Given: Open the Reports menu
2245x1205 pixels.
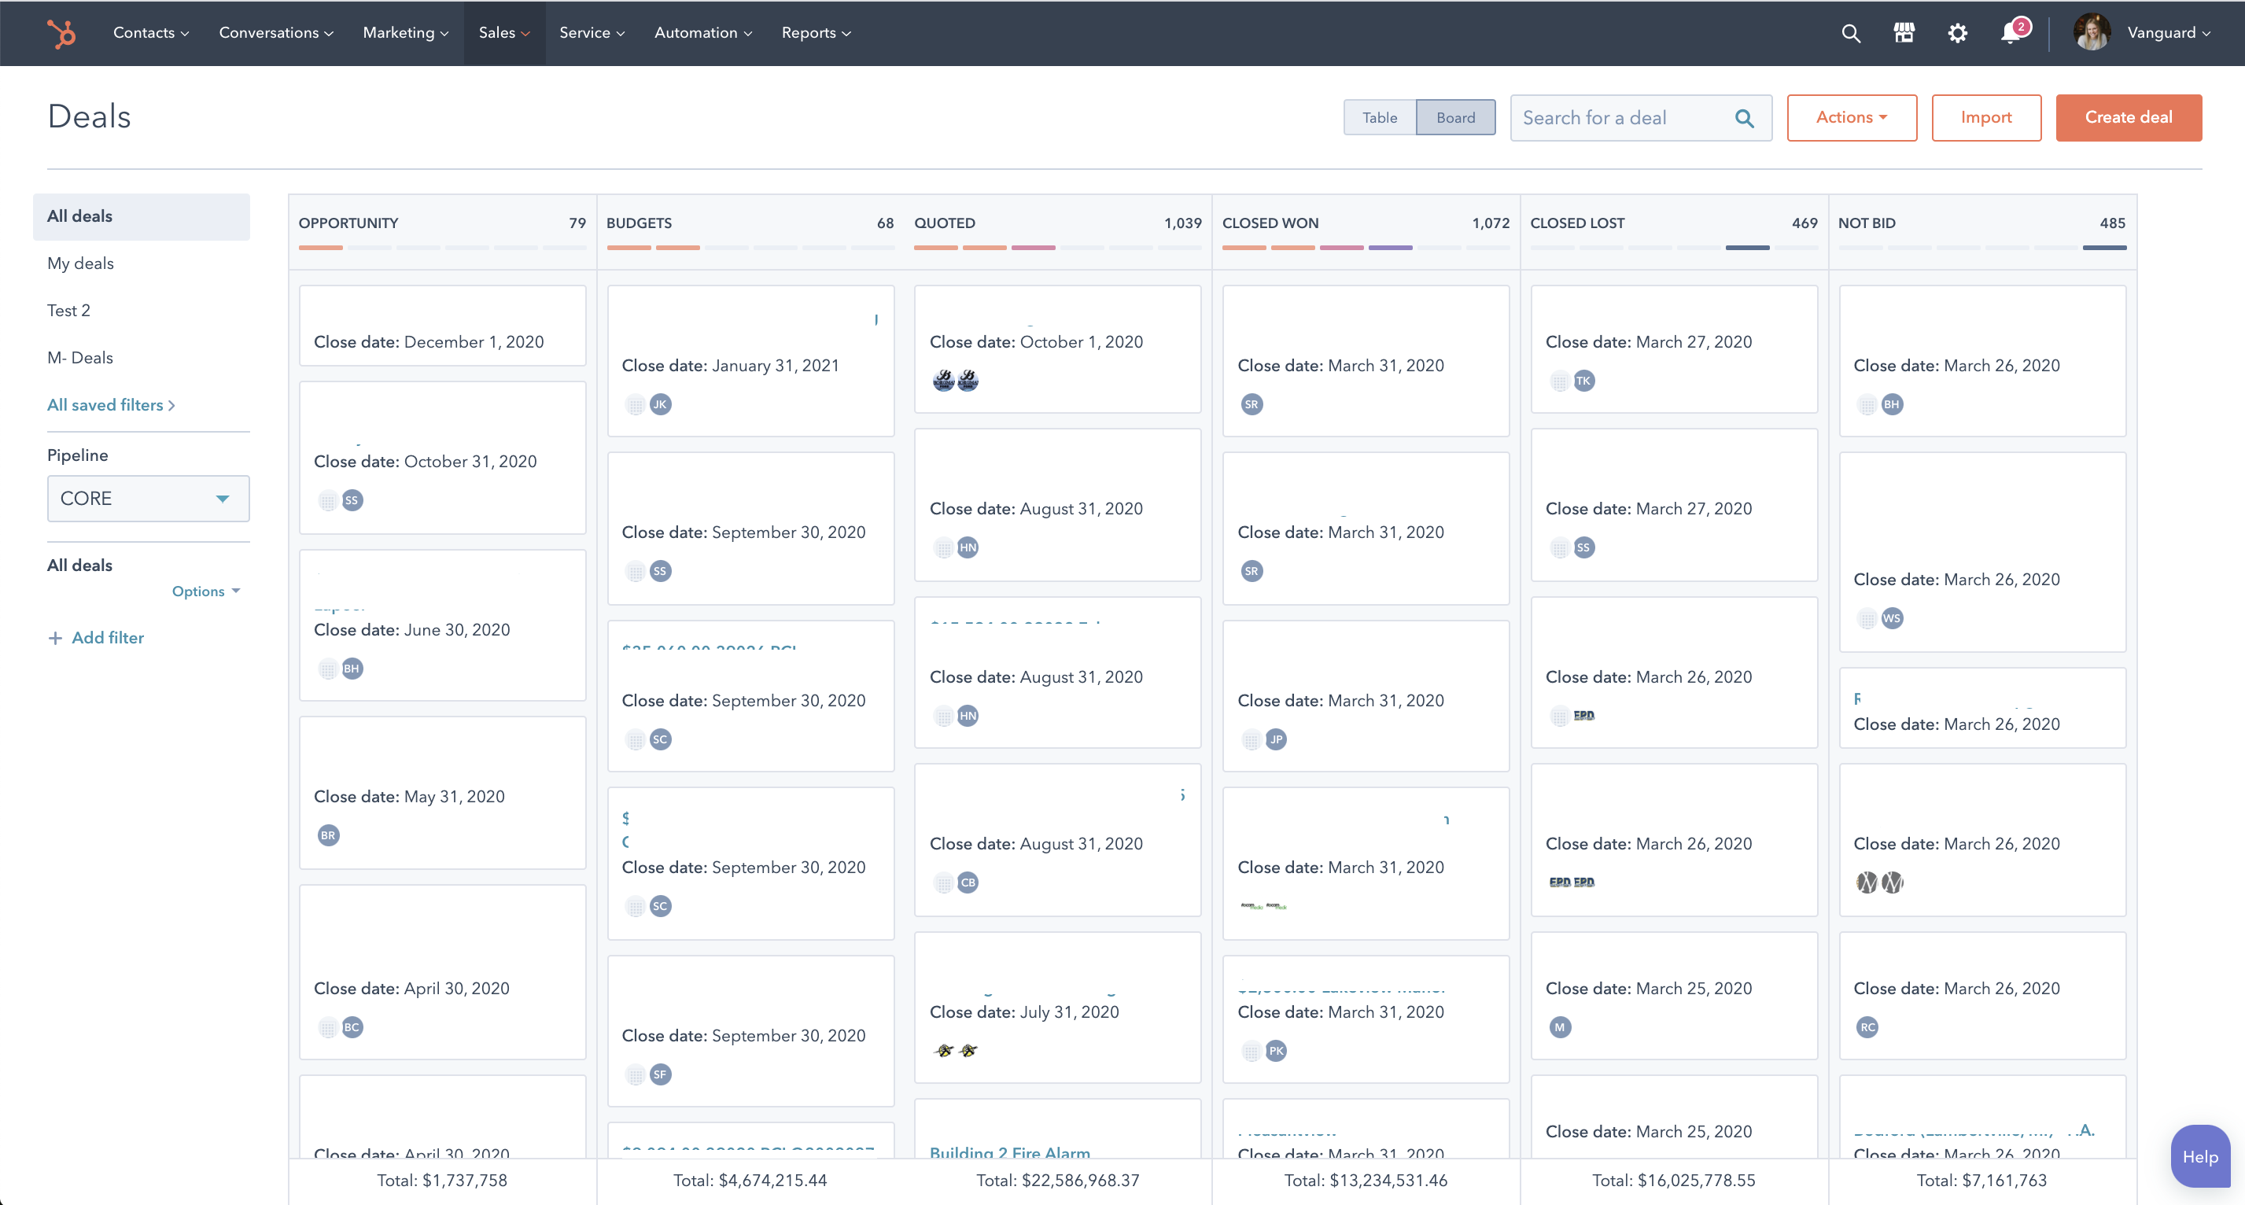Looking at the screenshot, I should 815,33.
